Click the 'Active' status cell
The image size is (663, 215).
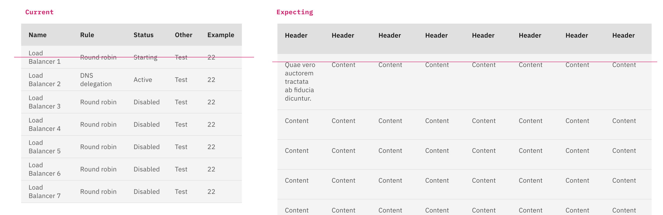[x=143, y=80]
